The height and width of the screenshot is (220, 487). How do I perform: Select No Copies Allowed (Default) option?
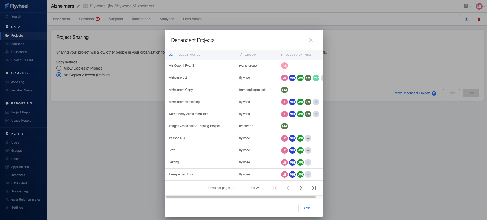(59, 75)
